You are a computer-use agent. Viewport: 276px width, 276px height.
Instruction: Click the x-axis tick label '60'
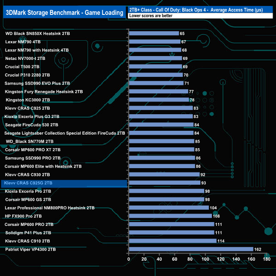click(175, 259)
